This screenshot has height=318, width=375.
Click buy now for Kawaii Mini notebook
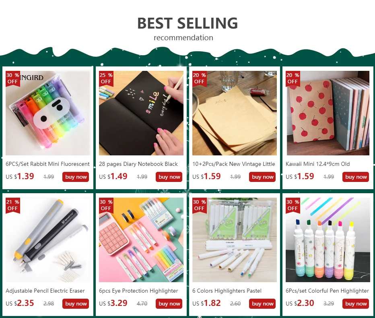click(x=356, y=177)
